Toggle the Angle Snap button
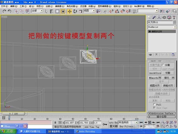This screenshot has width=178, height=134. coord(117,11)
